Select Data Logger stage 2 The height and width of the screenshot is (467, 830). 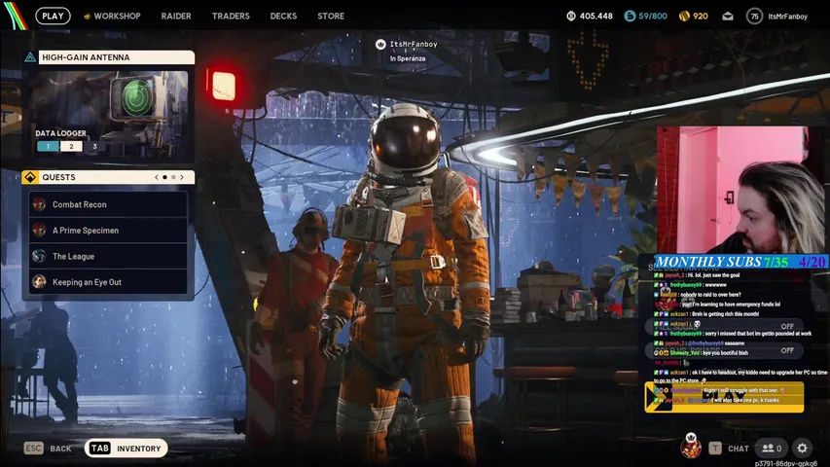click(x=71, y=146)
